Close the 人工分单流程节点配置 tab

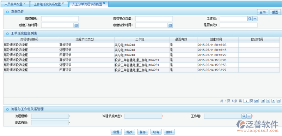point(104,3)
